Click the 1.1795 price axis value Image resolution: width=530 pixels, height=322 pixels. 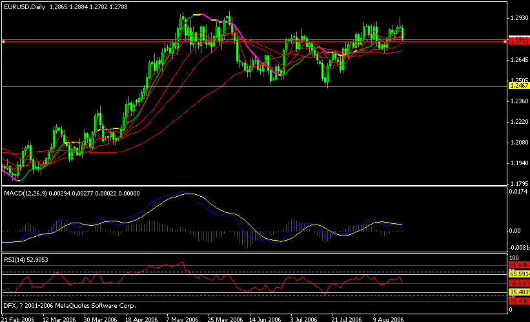(519, 184)
